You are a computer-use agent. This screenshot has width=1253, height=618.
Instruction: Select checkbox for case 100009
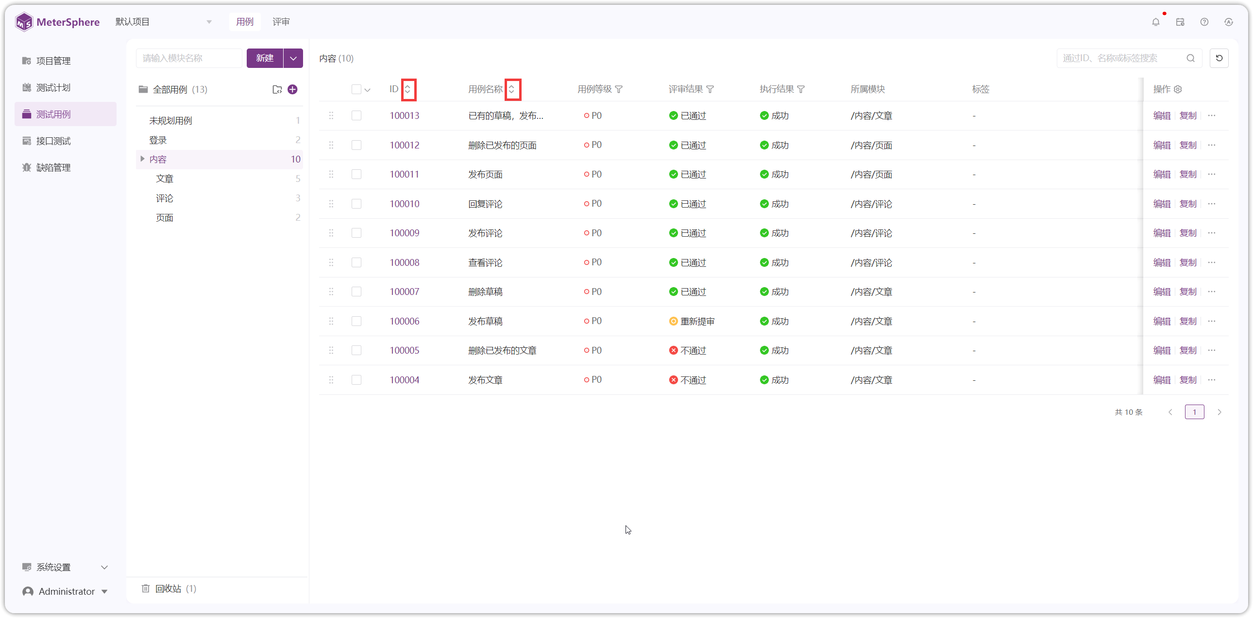356,233
